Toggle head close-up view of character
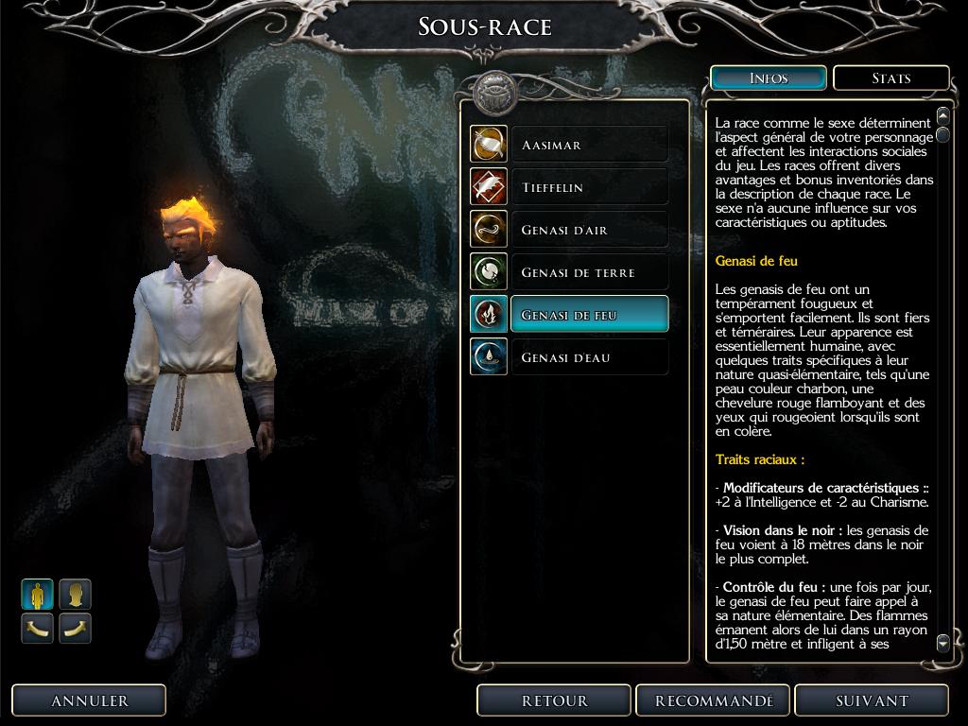This screenshot has width=968, height=726. tap(76, 595)
